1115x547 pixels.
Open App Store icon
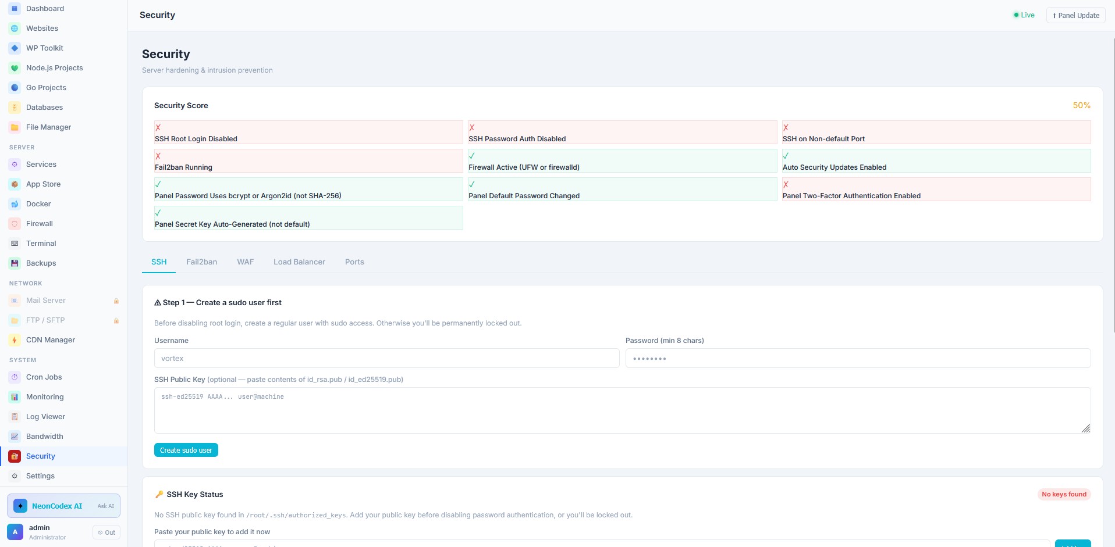coord(15,184)
